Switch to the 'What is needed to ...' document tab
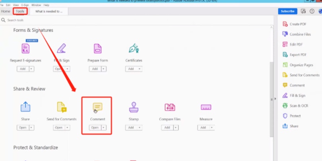 click(49, 11)
